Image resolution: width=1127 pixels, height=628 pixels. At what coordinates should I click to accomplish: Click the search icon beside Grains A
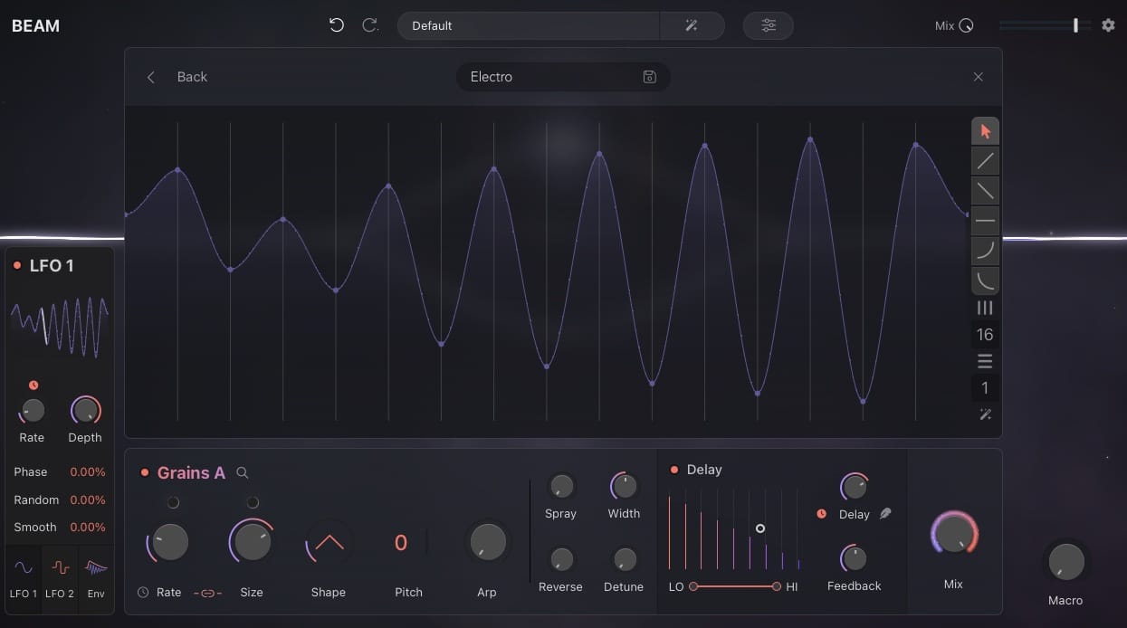pos(243,472)
